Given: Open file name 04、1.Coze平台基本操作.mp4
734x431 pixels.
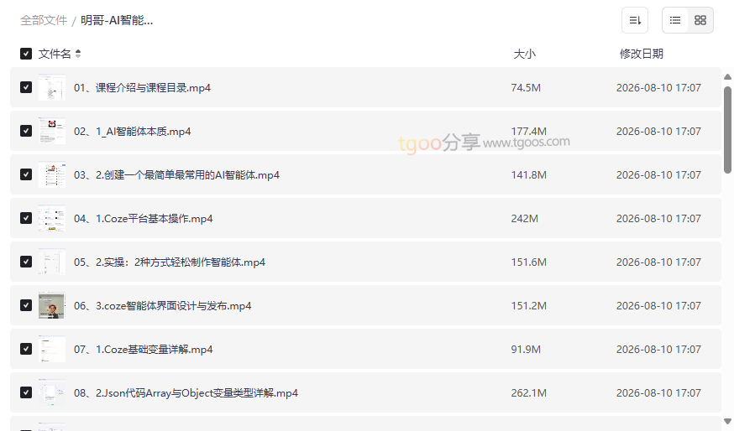Looking at the screenshot, I should (144, 218).
